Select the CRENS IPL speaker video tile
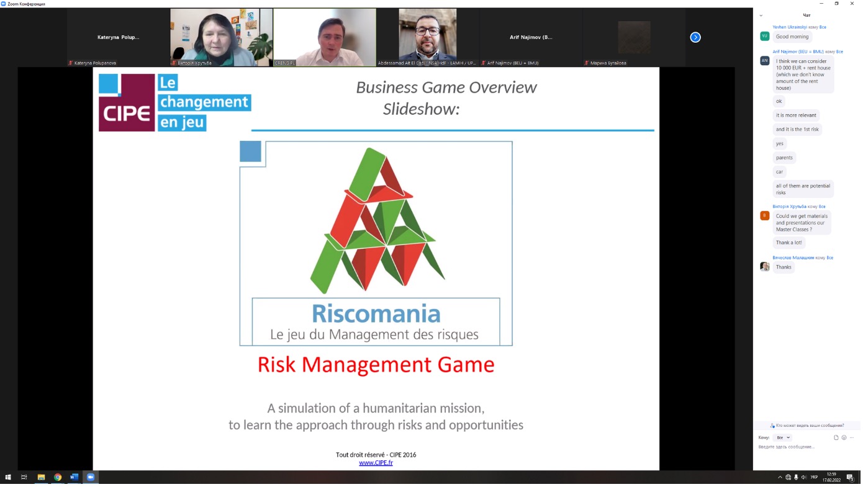This screenshot has width=863, height=487. tap(324, 37)
